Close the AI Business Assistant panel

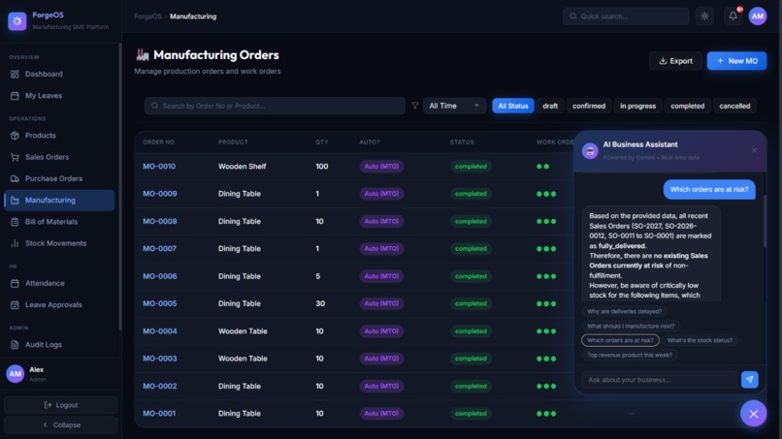[754, 150]
